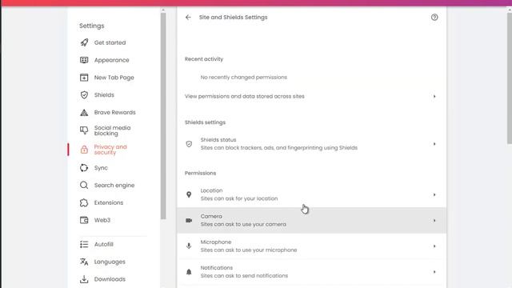Click the 'Site and Shields Settings' title

[x=233, y=18]
